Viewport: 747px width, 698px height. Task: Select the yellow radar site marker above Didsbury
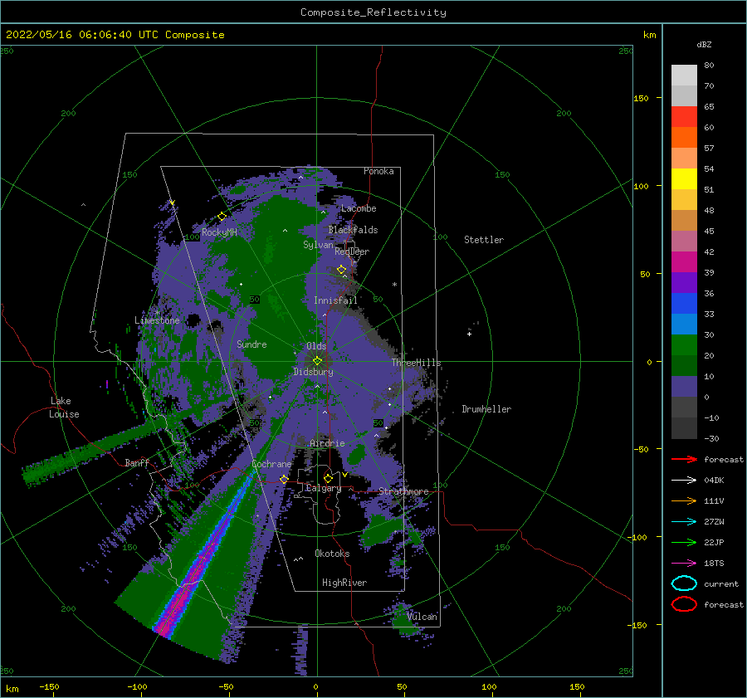point(317,361)
